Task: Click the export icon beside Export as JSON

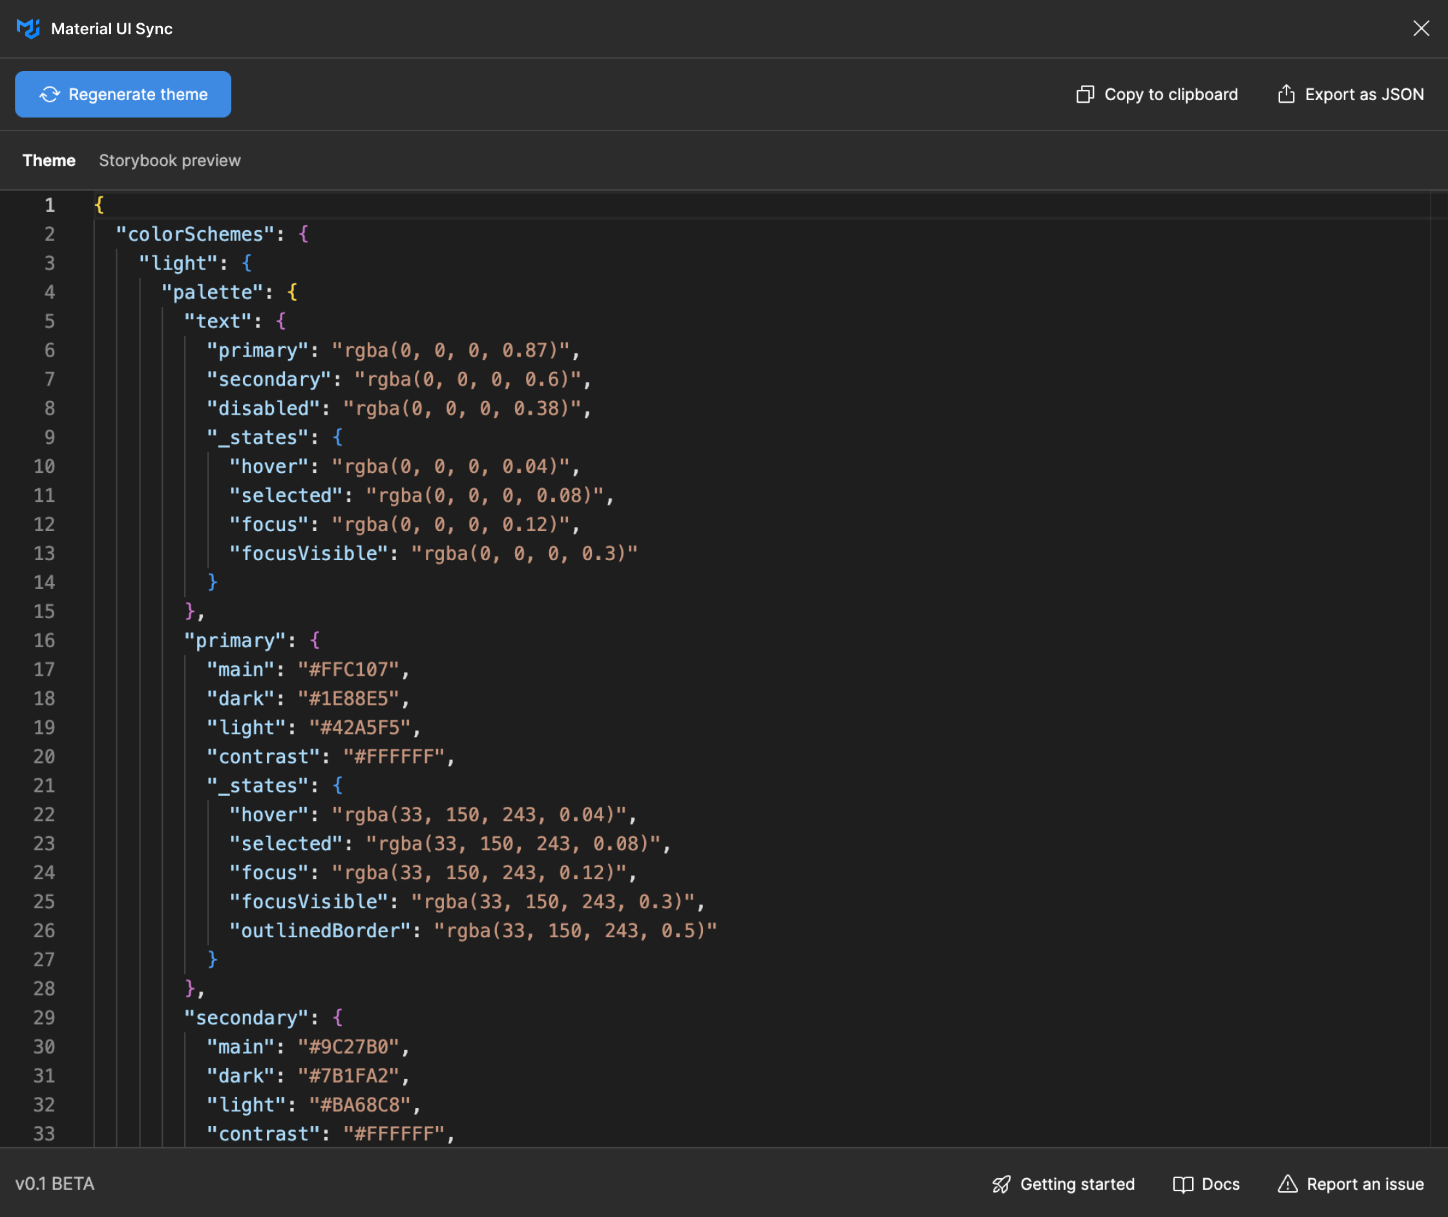Action: pyautogui.click(x=1286, y=94)
